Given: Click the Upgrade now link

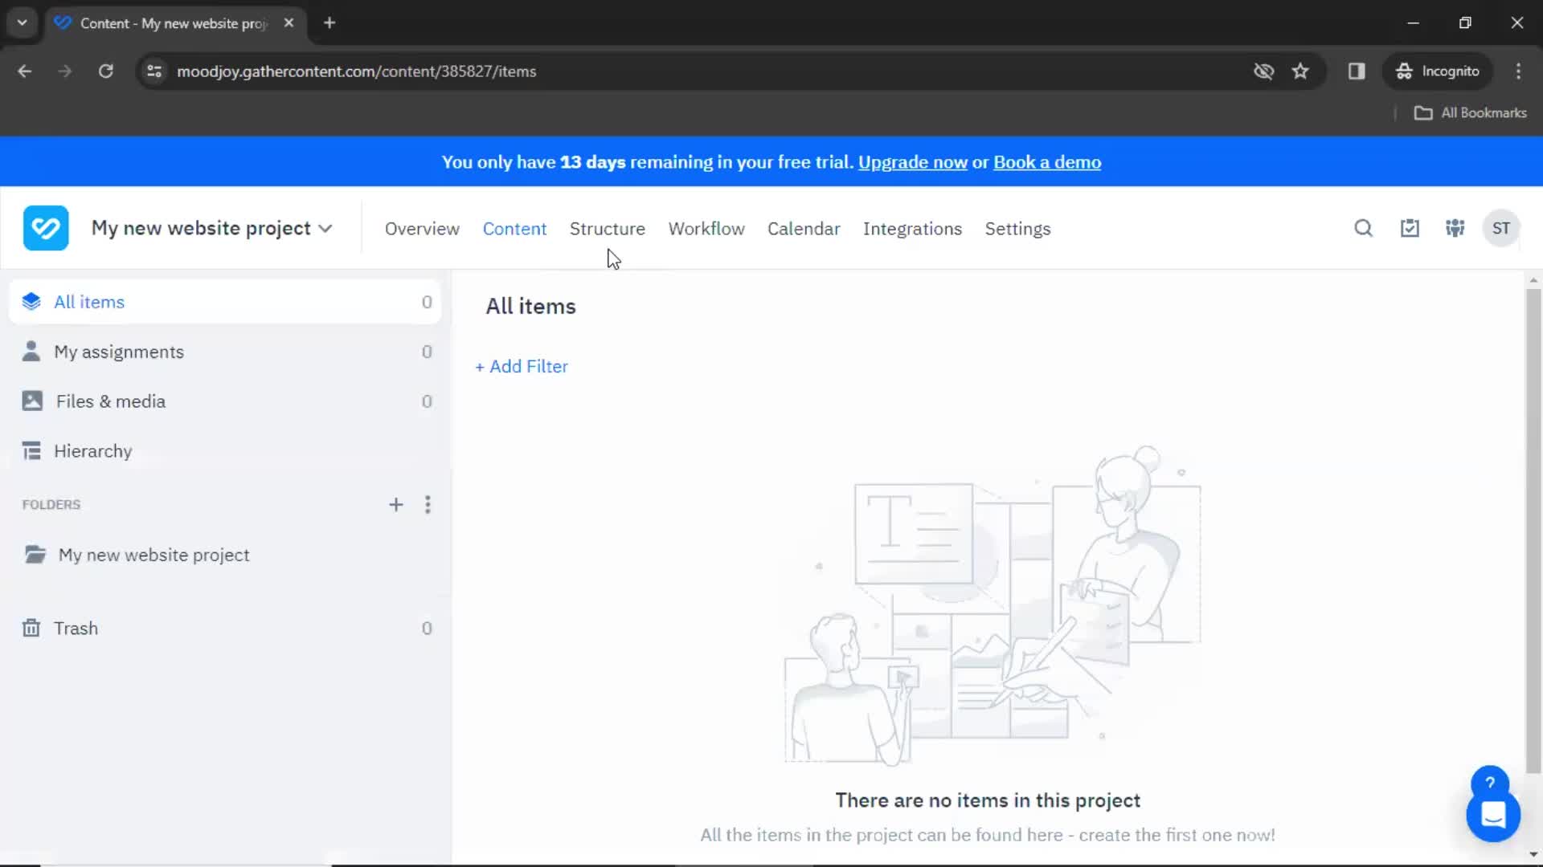Looking at the screenshot, I should (x=912, y=162).
